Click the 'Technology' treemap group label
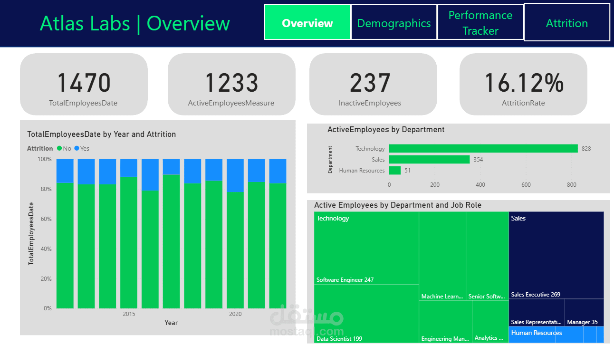 [333, 218]
